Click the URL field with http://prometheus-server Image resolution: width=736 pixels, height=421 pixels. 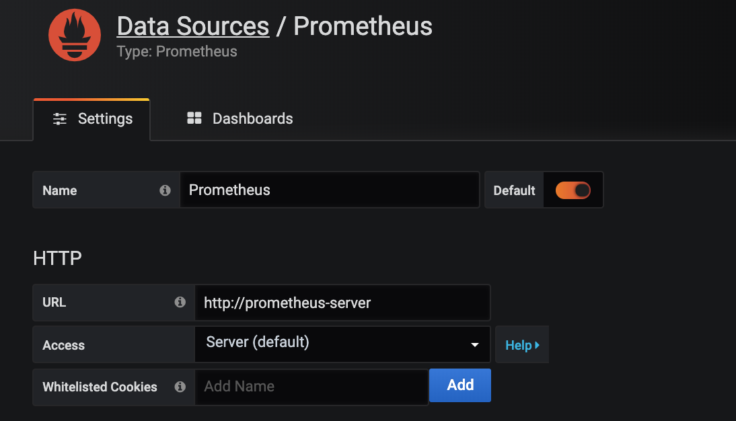342,303
